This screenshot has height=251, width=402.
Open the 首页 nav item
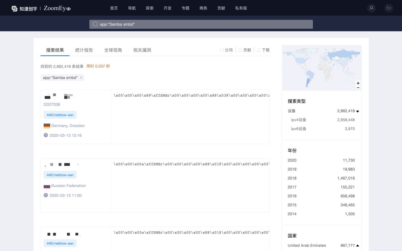point(114,8)
